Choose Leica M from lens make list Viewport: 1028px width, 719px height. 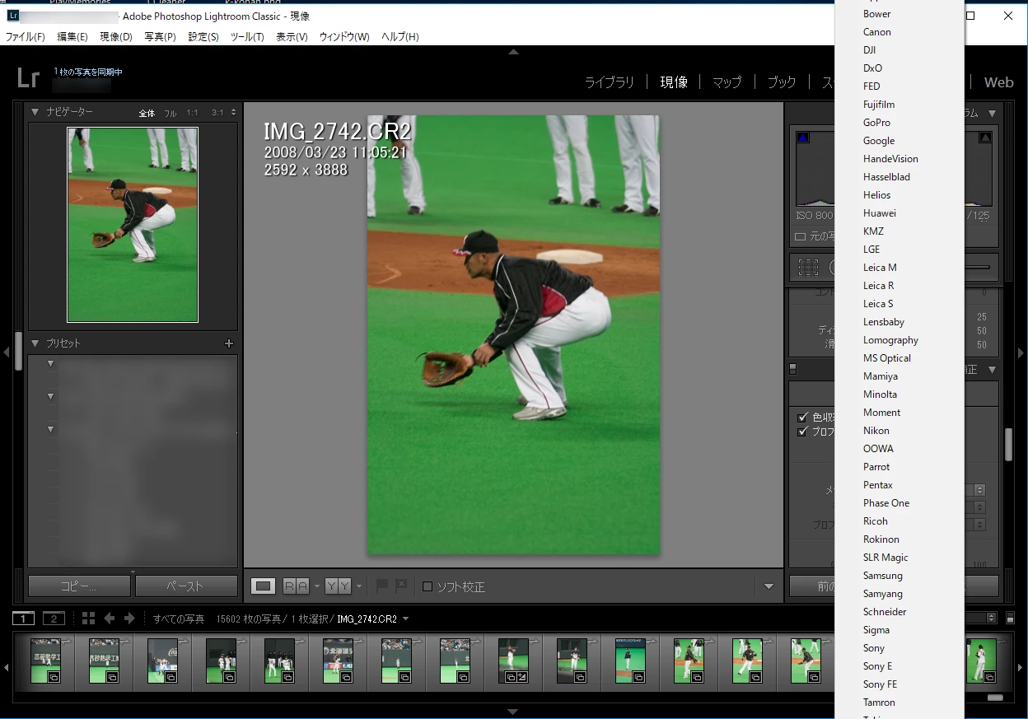[899, 268]
